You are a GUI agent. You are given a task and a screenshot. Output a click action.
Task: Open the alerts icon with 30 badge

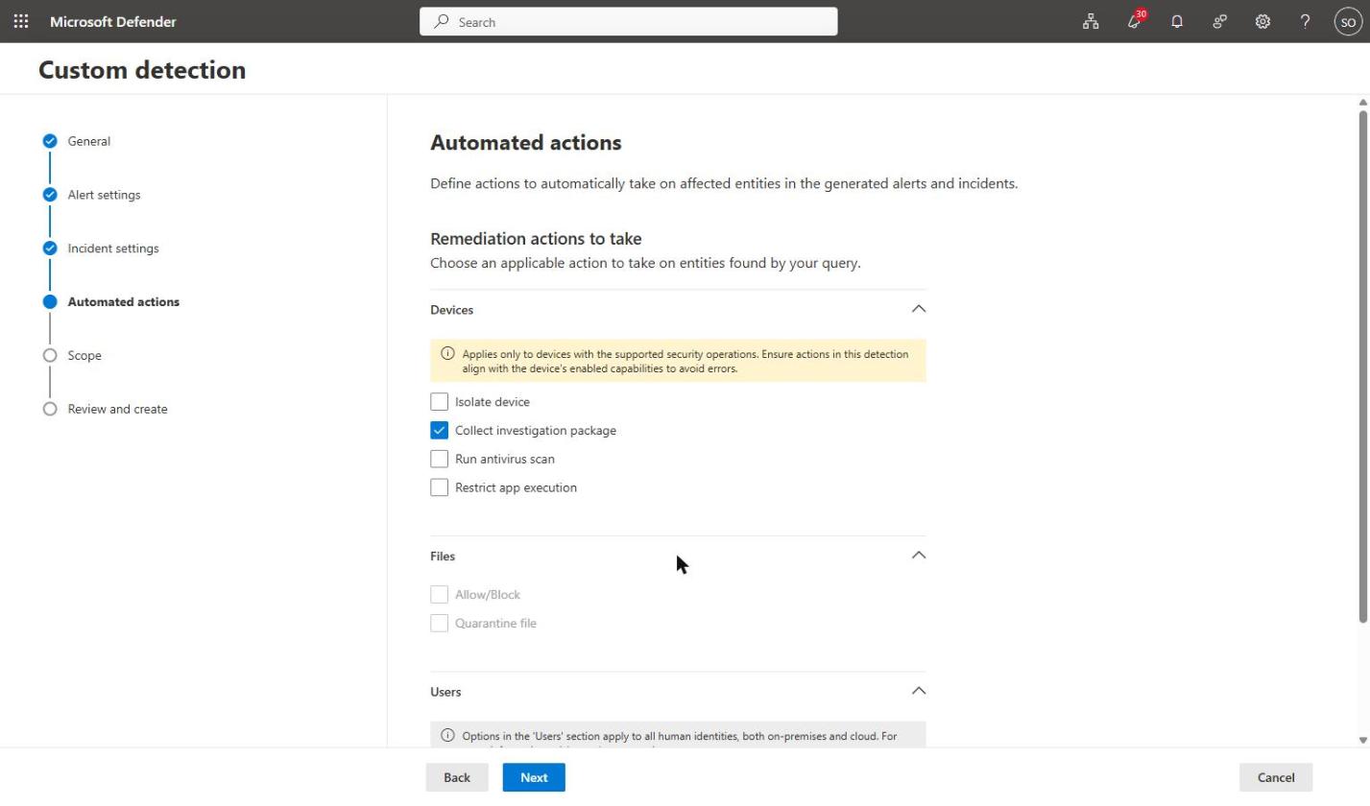pos(1135,21)
